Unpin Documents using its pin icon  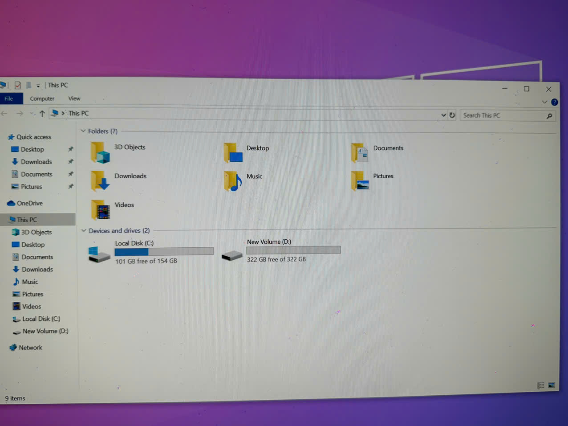[70, 174]
